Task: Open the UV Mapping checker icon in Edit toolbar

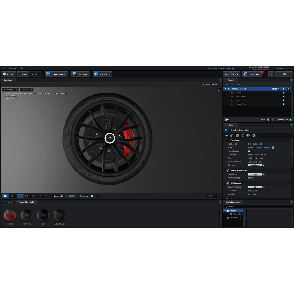Action: click(237, 135)
